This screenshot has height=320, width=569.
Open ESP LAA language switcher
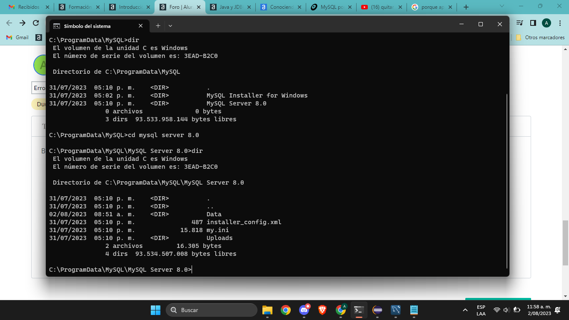click(481, 310)
